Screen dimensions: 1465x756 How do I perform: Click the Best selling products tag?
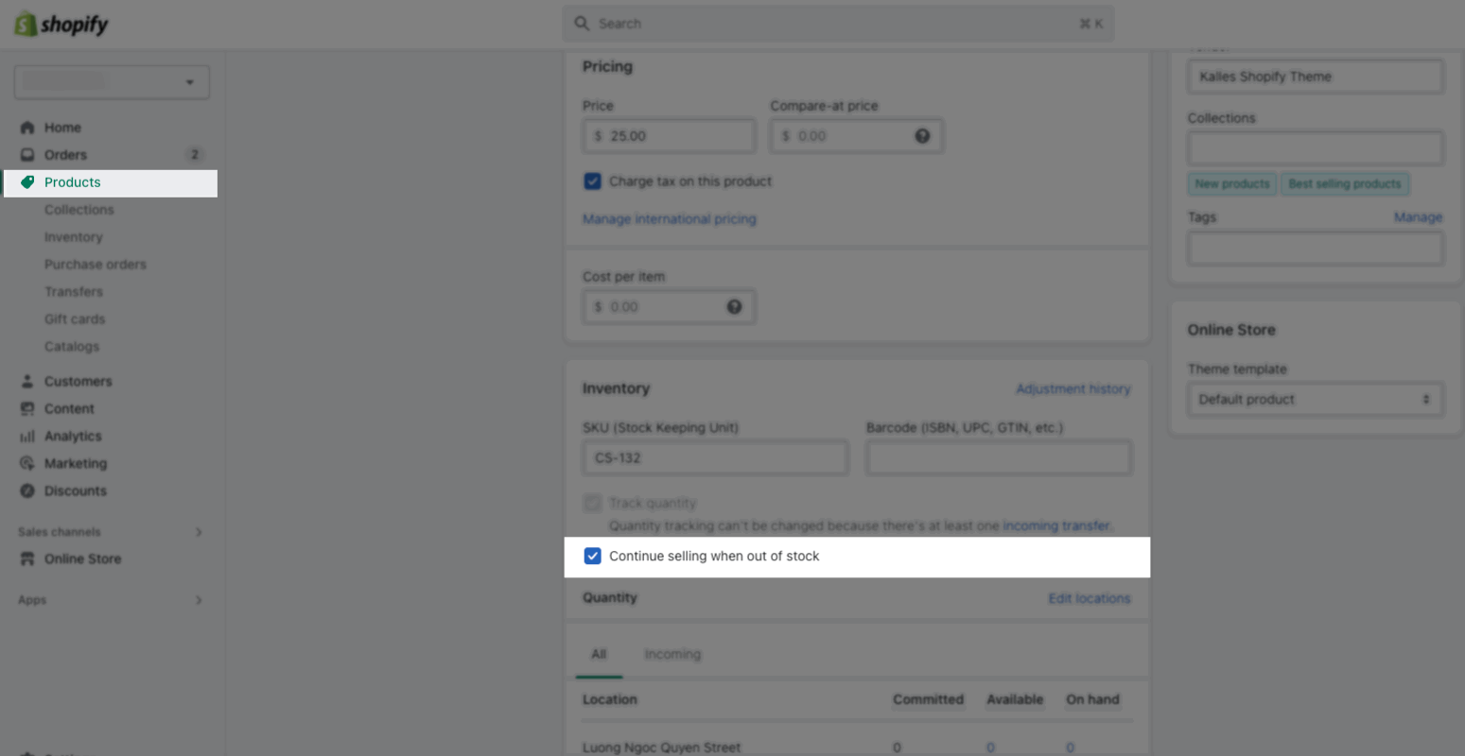tap(1345, 184)
